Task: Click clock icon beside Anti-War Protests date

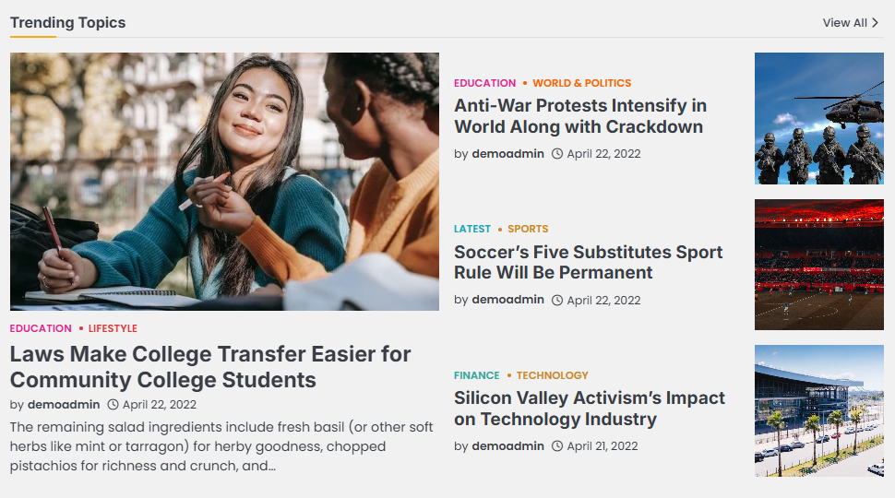Action: click(x=557, y=154)
